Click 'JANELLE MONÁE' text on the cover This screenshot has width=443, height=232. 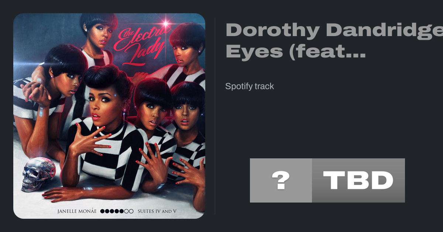coord(77,212)
